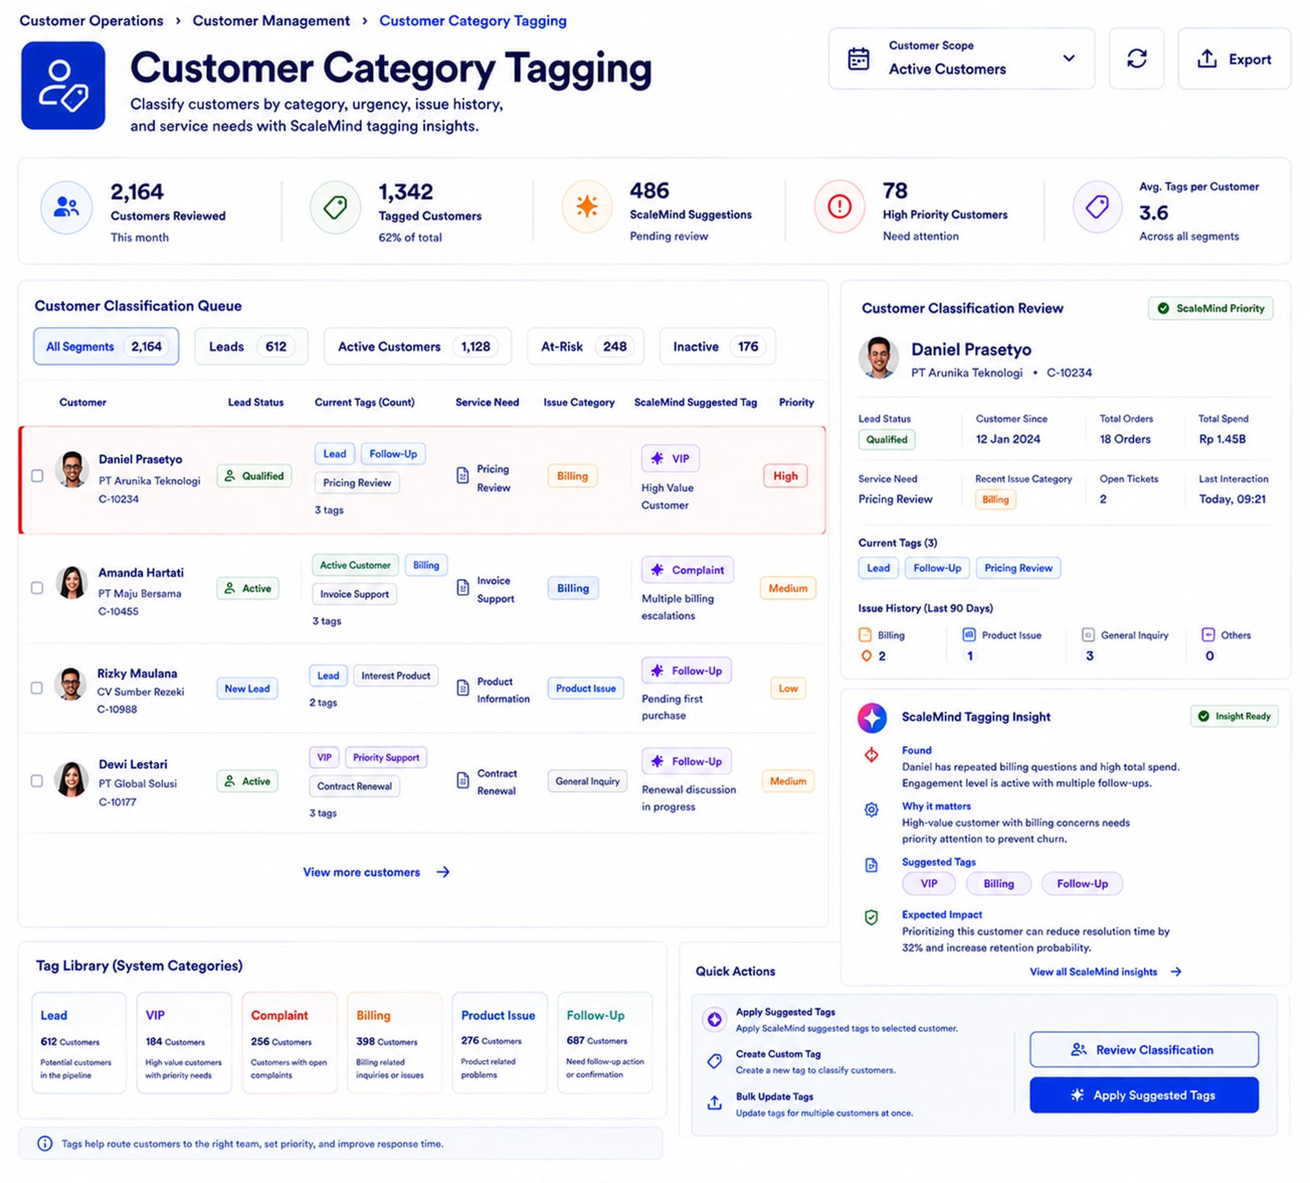Click the Suggested Tags document icon
The height and width of the screenshot is (1183, 1310).
click(x=871, y=865)
